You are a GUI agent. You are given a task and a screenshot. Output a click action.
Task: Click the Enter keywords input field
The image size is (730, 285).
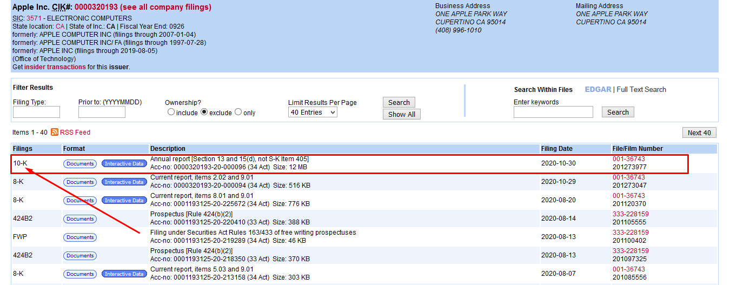click(x=553, y=112)
